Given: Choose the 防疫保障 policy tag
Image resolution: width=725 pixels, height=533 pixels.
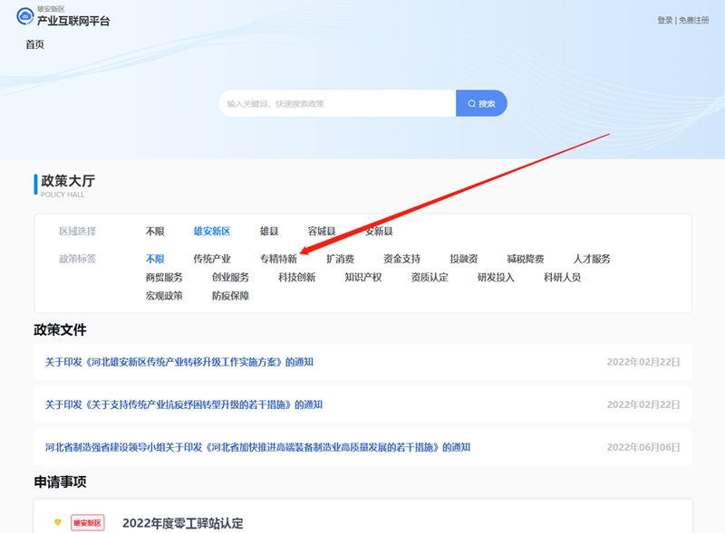Looking at the screenshot, I should coord(230,296).
